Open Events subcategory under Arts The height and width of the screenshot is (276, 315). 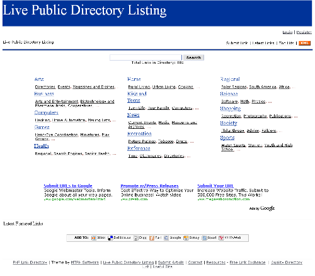point(64,87)
